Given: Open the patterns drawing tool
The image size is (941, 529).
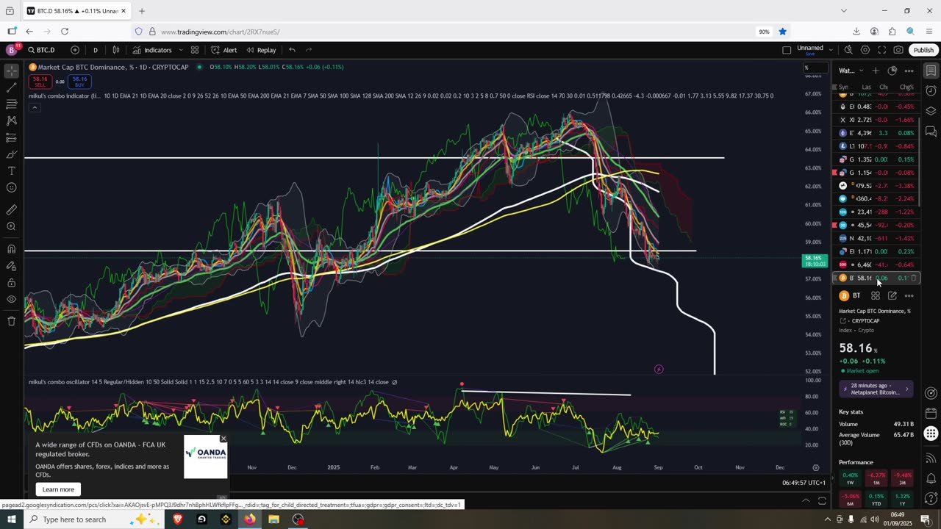Looking at the screenshot, I should (11, 120).
